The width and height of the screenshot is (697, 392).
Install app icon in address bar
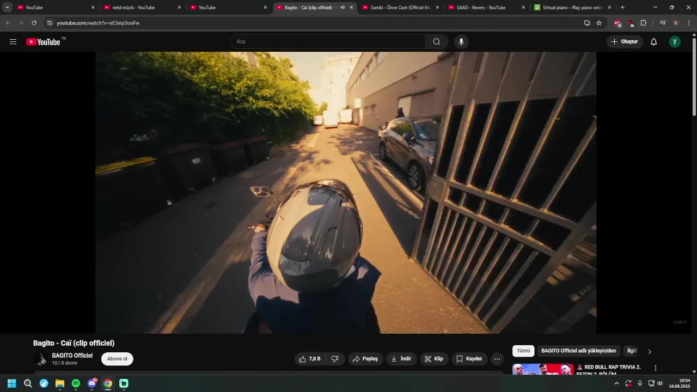[x=587, y=23]
